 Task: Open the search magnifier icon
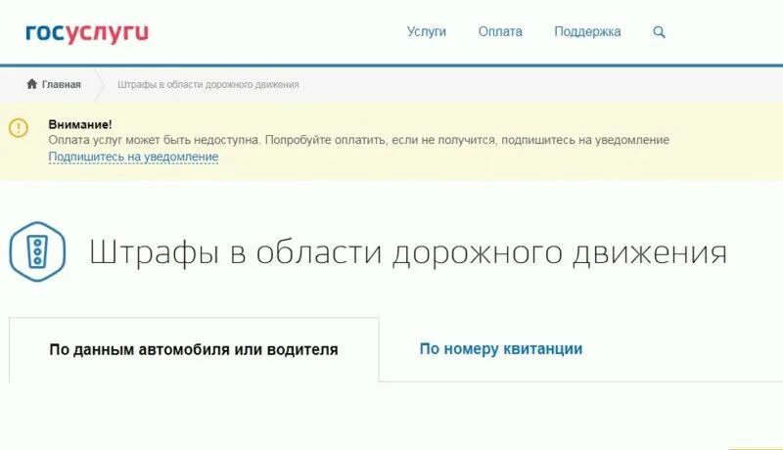(x=659, y=32)
